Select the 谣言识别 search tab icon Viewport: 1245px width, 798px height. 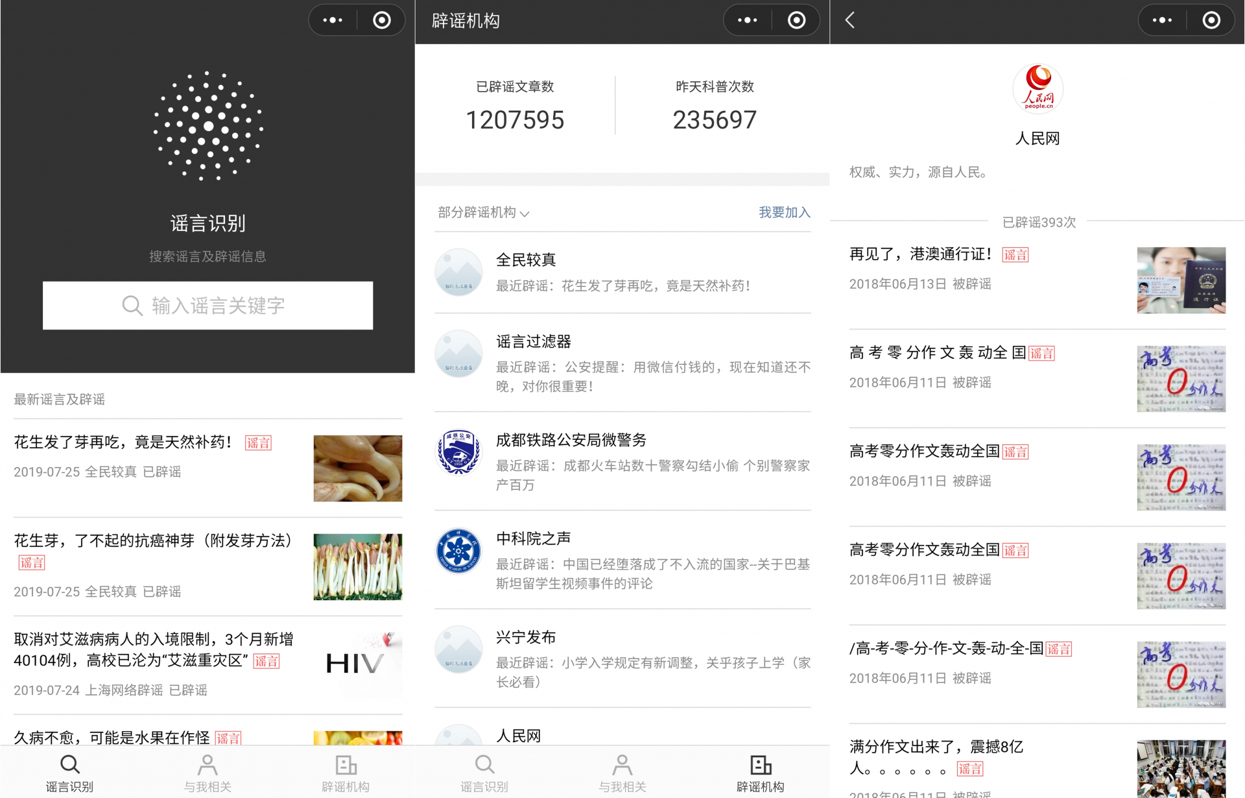click(x=69, y=764)
